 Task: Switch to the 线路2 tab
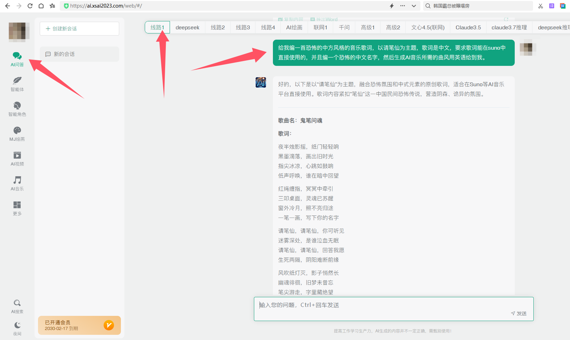click(218, 27)
